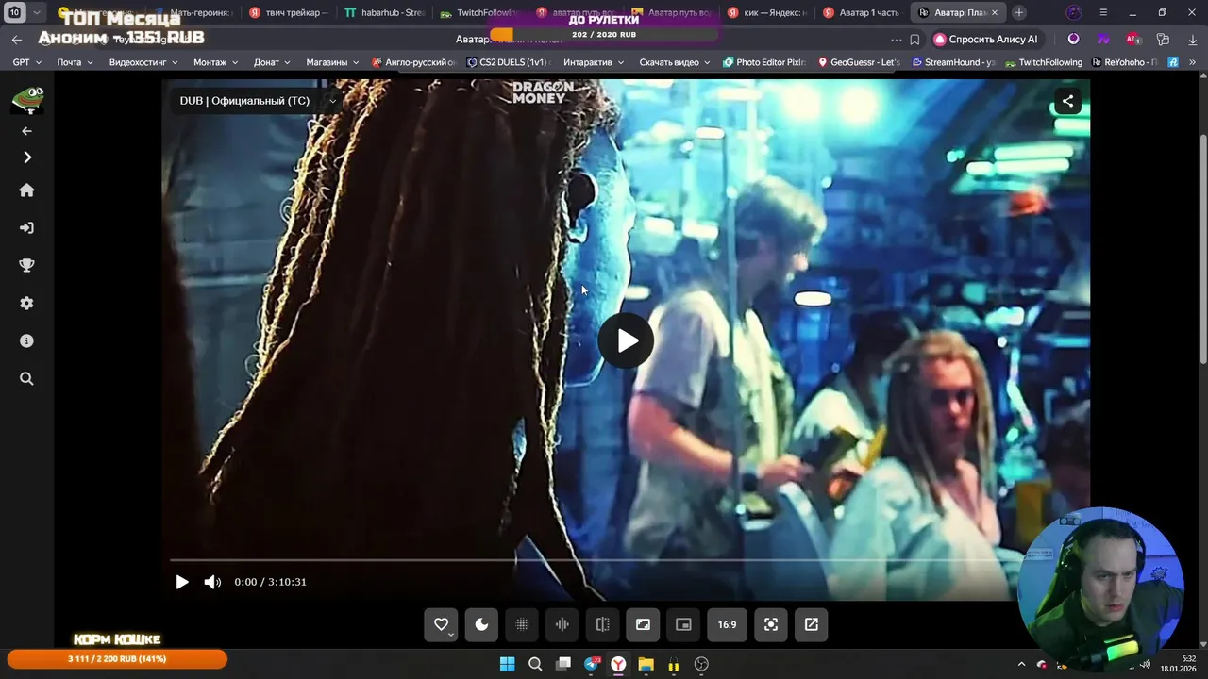Open the Англо-русский bookmark
1208x679 pixels.
pyautogui.click(x=413, y=62)
